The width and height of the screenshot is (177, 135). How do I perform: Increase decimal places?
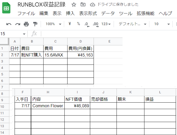point(96,24)
